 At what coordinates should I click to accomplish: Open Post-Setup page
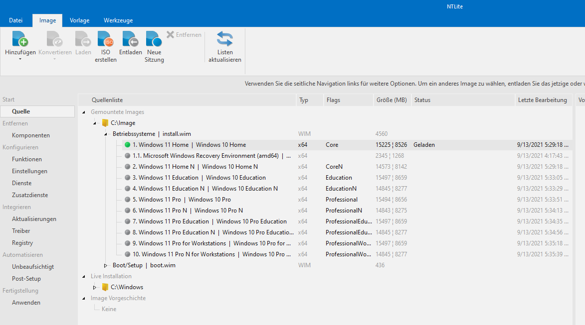26,279
